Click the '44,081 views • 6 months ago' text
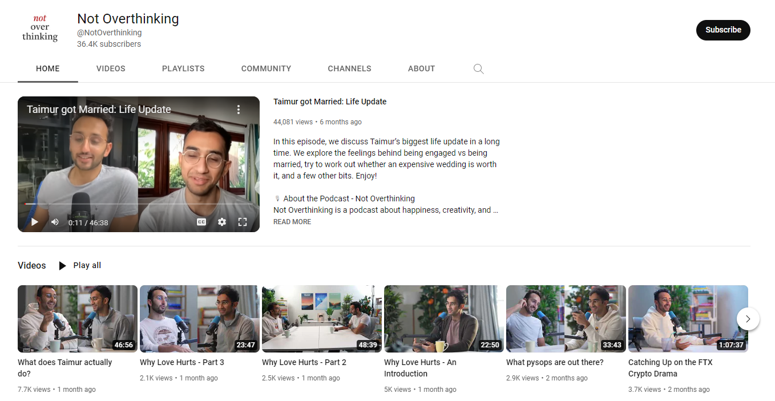775x401 pixels. click(317, 122)
